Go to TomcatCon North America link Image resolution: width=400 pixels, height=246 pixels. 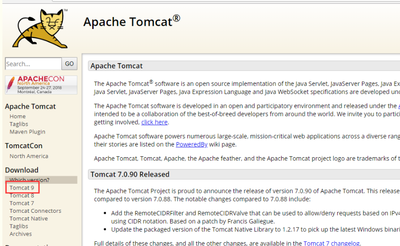[x=29, y=156]
